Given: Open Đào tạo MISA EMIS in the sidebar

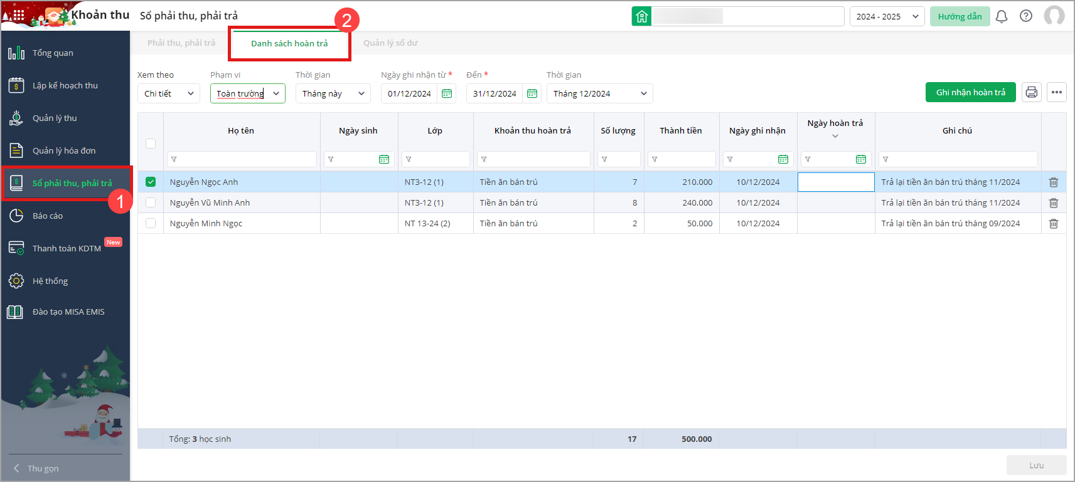Looking at the screenshot, I should (x=65, y=312).
